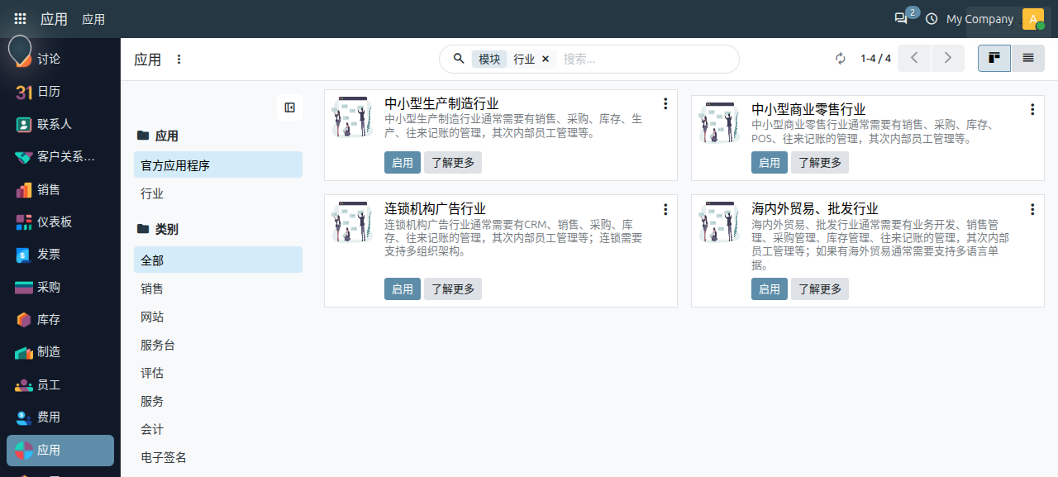
Task: Open the 讨论 (Discuss) app
Action: 60,60
